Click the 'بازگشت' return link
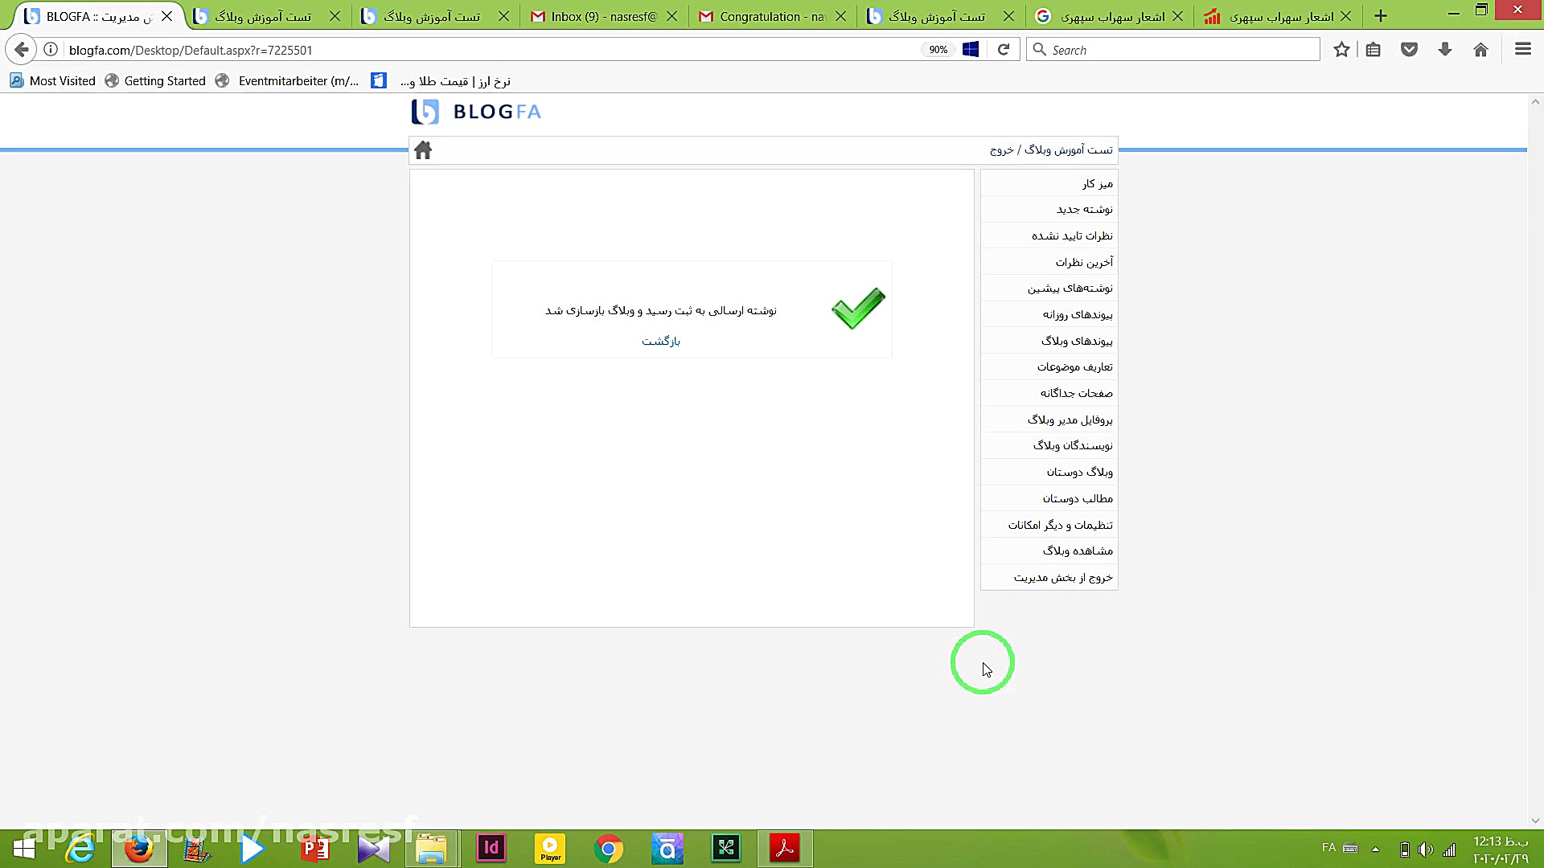 coord(660,342)
